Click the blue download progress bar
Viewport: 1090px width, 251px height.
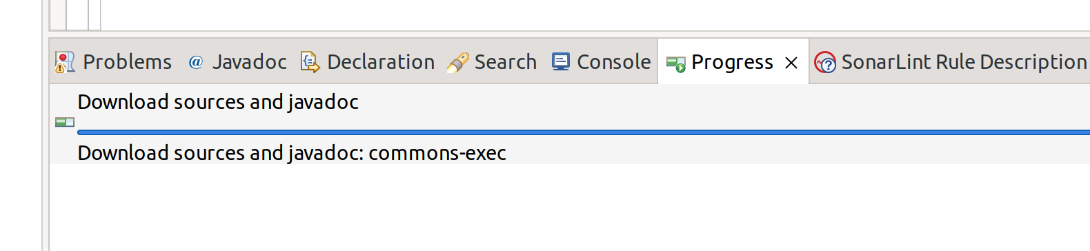584,132
